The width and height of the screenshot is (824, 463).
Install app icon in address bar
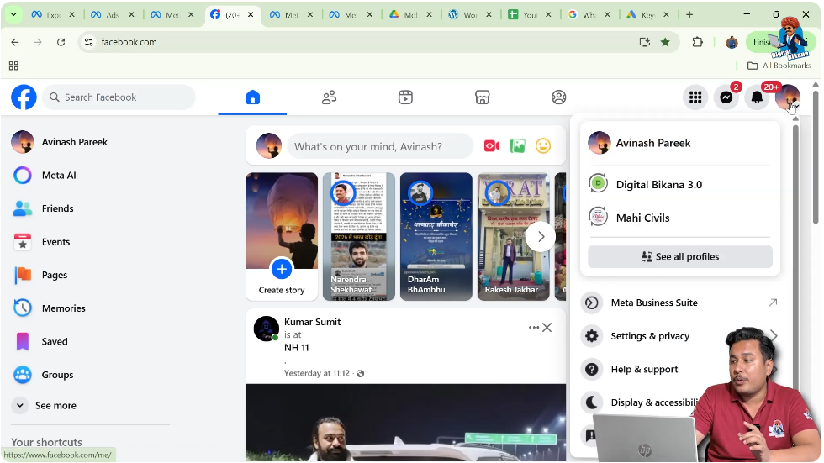pyautogui.click(x=645, y=42)
